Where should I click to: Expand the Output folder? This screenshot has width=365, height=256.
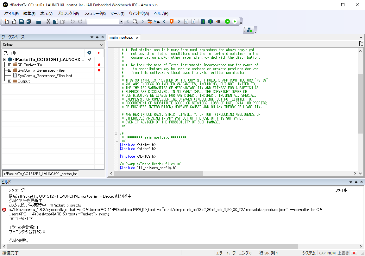click(9, 81)
